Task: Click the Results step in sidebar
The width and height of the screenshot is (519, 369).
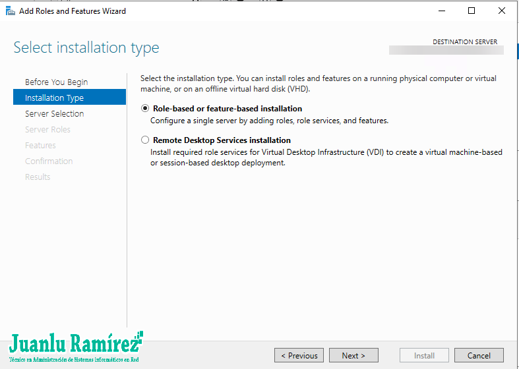Action: pos(38,177)
